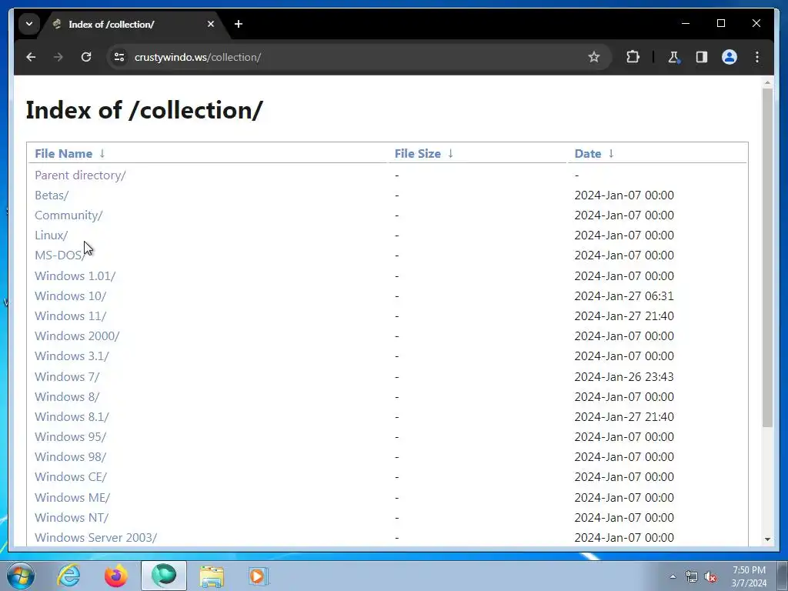Image resolution: width=788 pixels, height=591 pixels.
Task: Click the date 2024-Jan-26 23:43
Action: [624, 377]
